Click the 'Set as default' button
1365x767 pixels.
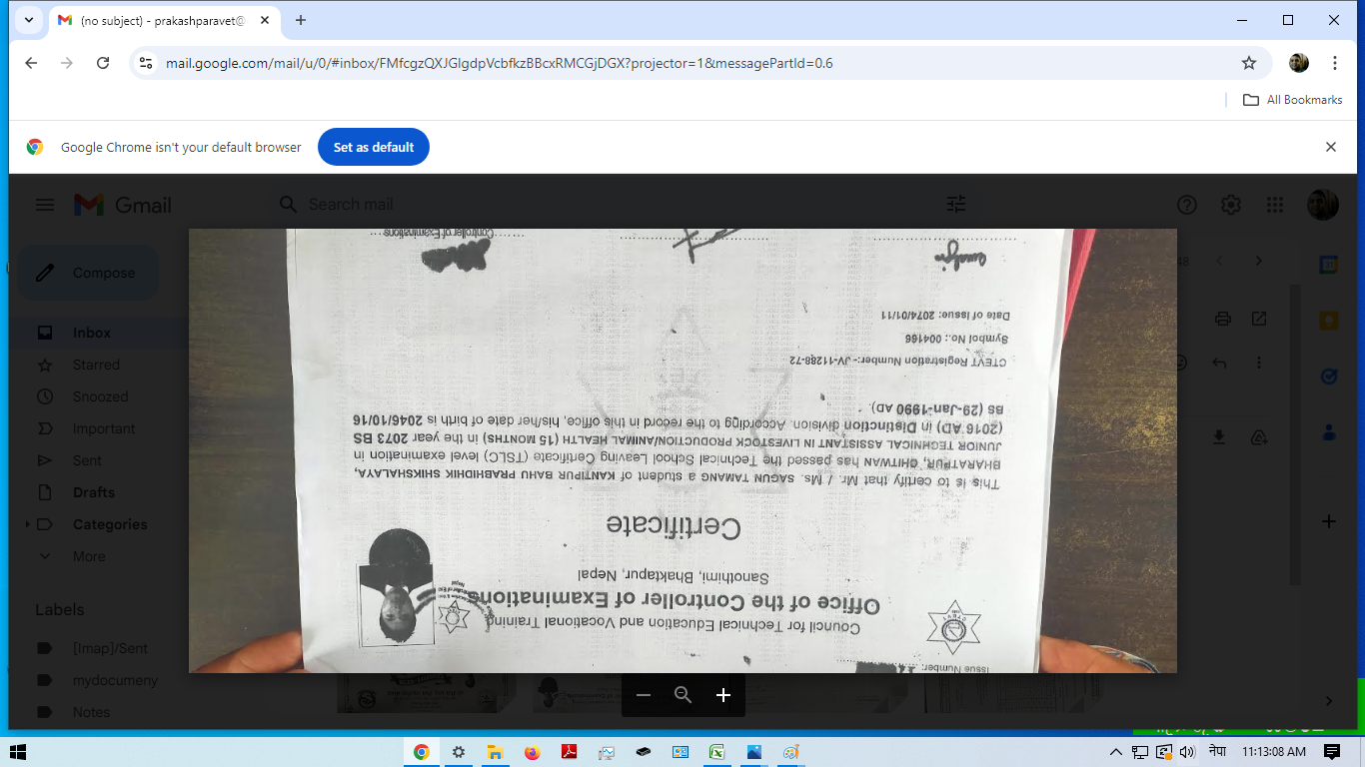[374, 147]
